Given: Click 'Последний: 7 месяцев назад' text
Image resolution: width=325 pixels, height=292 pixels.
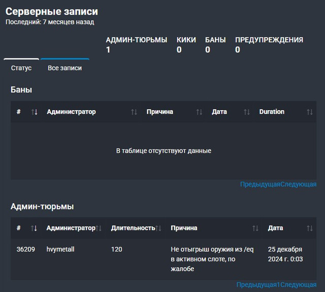Looking at the screenshot, I should (x=50, y=22).
